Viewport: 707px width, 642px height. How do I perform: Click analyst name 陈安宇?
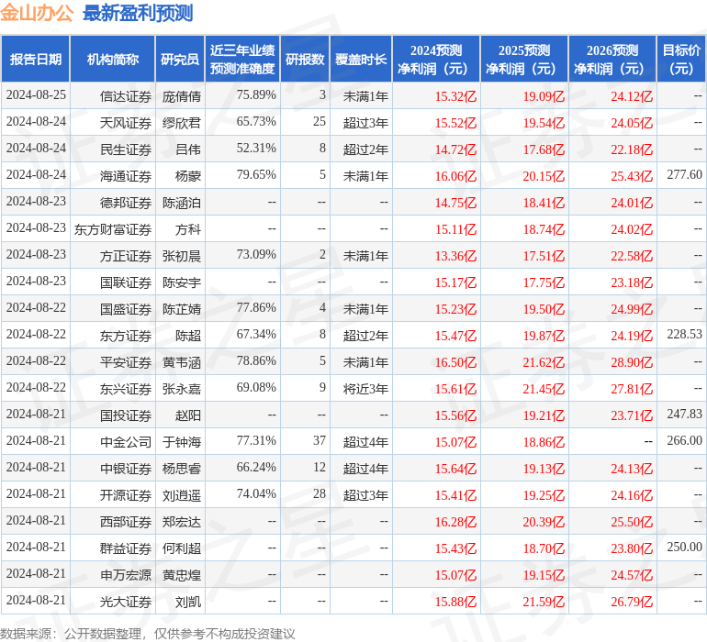point(181,282)
